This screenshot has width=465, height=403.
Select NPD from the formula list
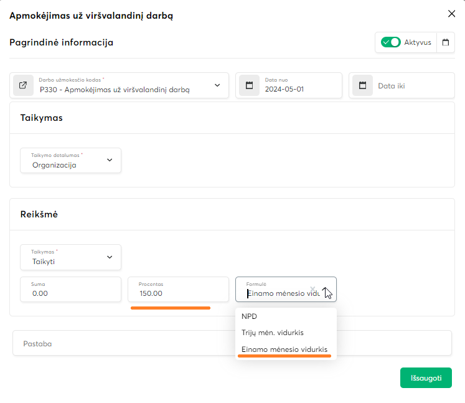[249, 316]
